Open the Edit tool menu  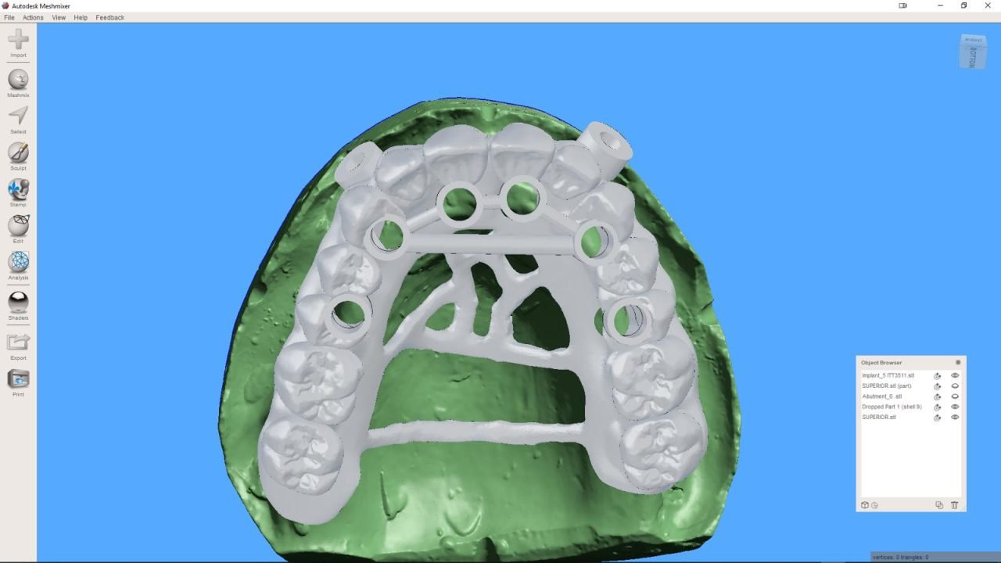click(x=18, y=225)
